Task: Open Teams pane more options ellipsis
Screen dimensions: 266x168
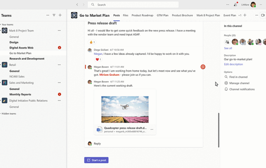Action: (x=47, y=15)
